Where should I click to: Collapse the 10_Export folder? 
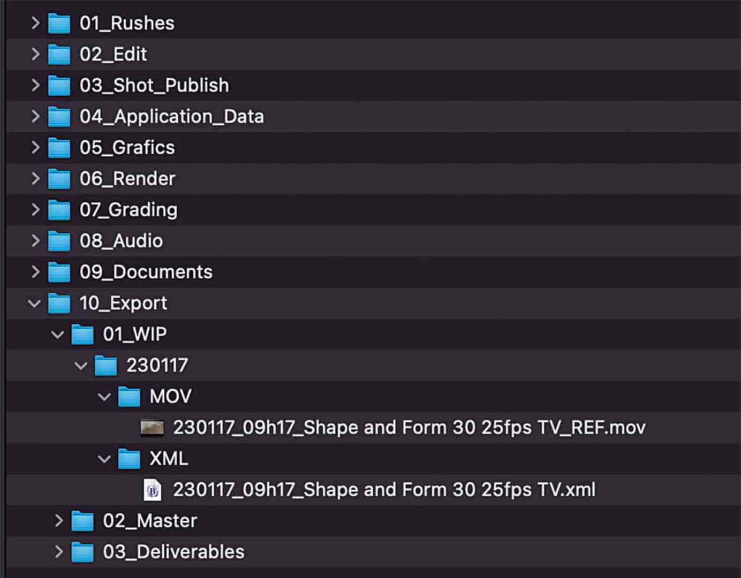click(35, 303)
